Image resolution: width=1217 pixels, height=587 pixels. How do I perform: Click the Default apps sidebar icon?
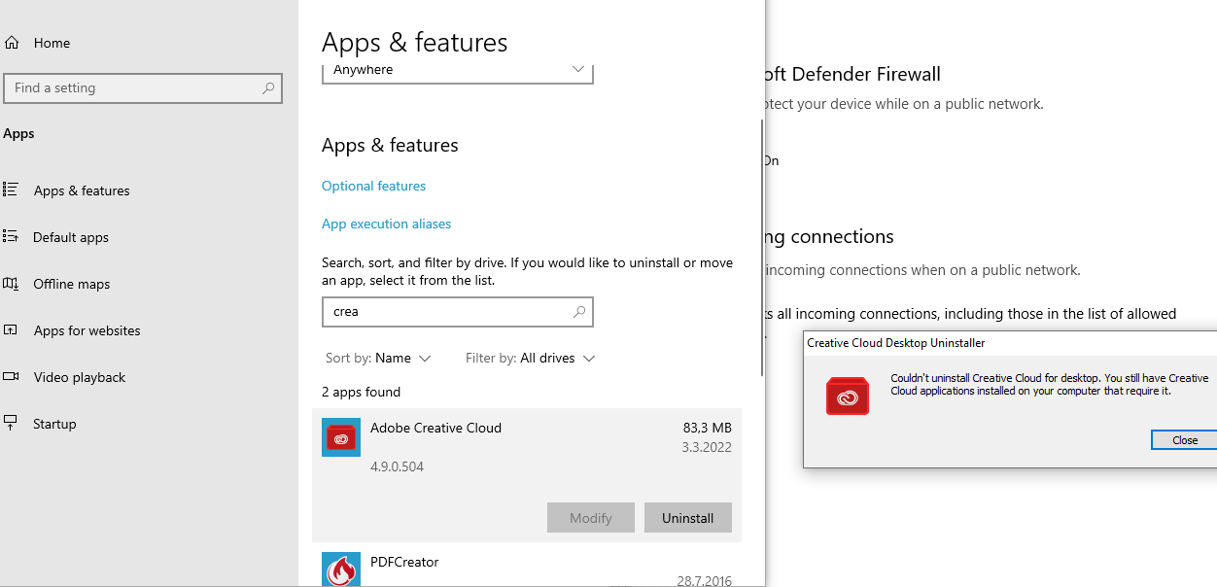pyautogui.click(x=11, y=236)
